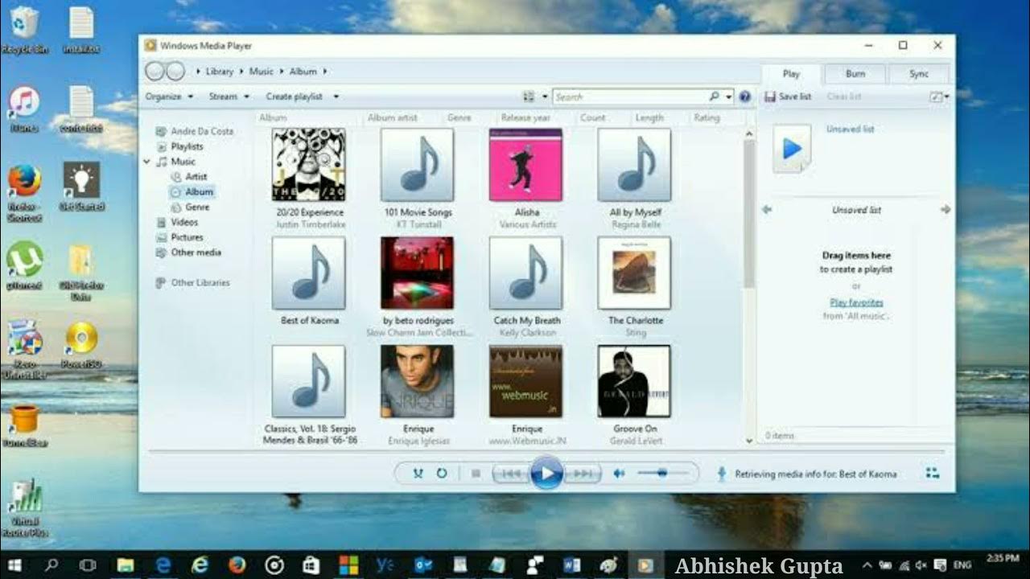Click the Play button in playback controls
The image size is (1030, 579).
[x=546, y=474]
